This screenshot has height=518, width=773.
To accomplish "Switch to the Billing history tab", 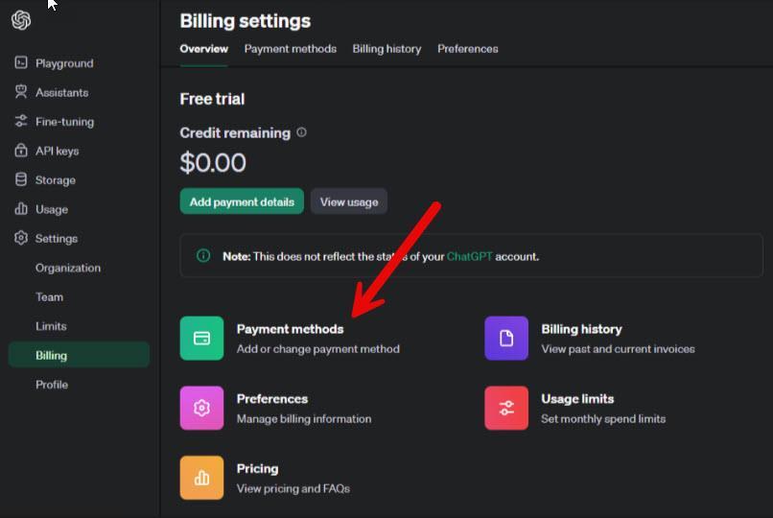I will [x=386, y=49].
